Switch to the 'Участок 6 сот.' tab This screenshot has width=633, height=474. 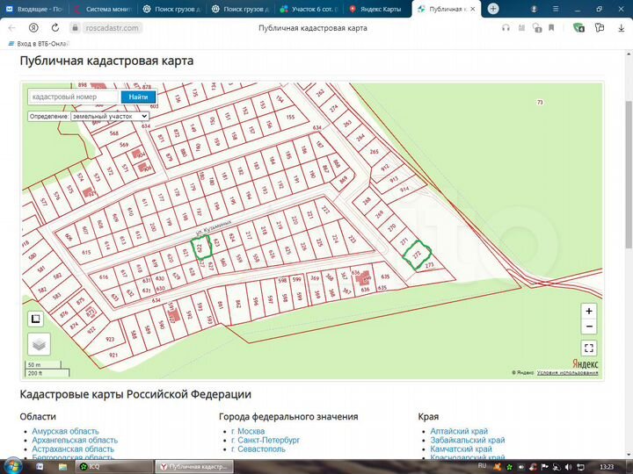click(x=308, y=9)
